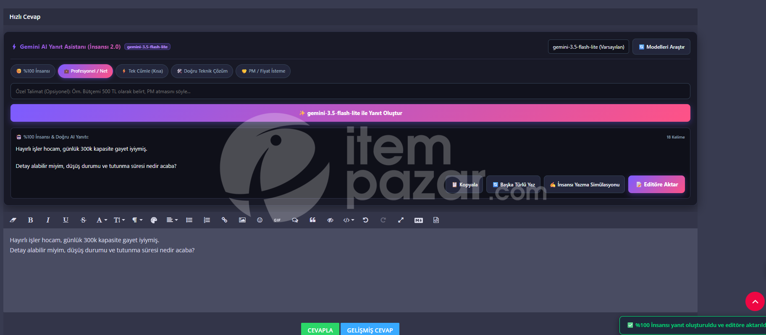Insert a bulleted list
Viewport: 766px width, 335px height.
pyautogui.click(x=189, y=220)
